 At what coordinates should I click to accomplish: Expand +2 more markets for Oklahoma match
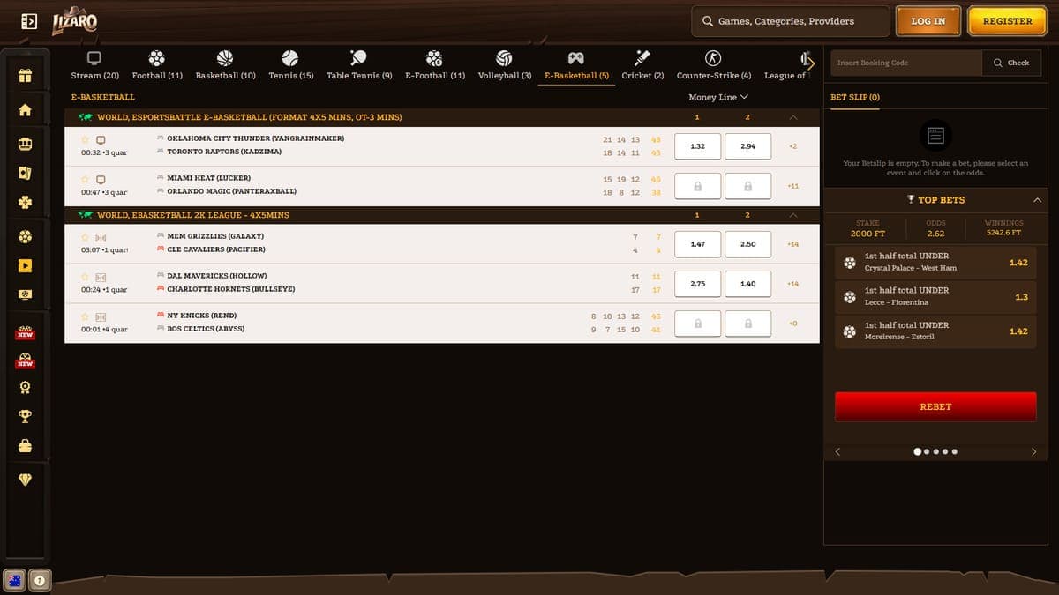[x=792, y=146]
